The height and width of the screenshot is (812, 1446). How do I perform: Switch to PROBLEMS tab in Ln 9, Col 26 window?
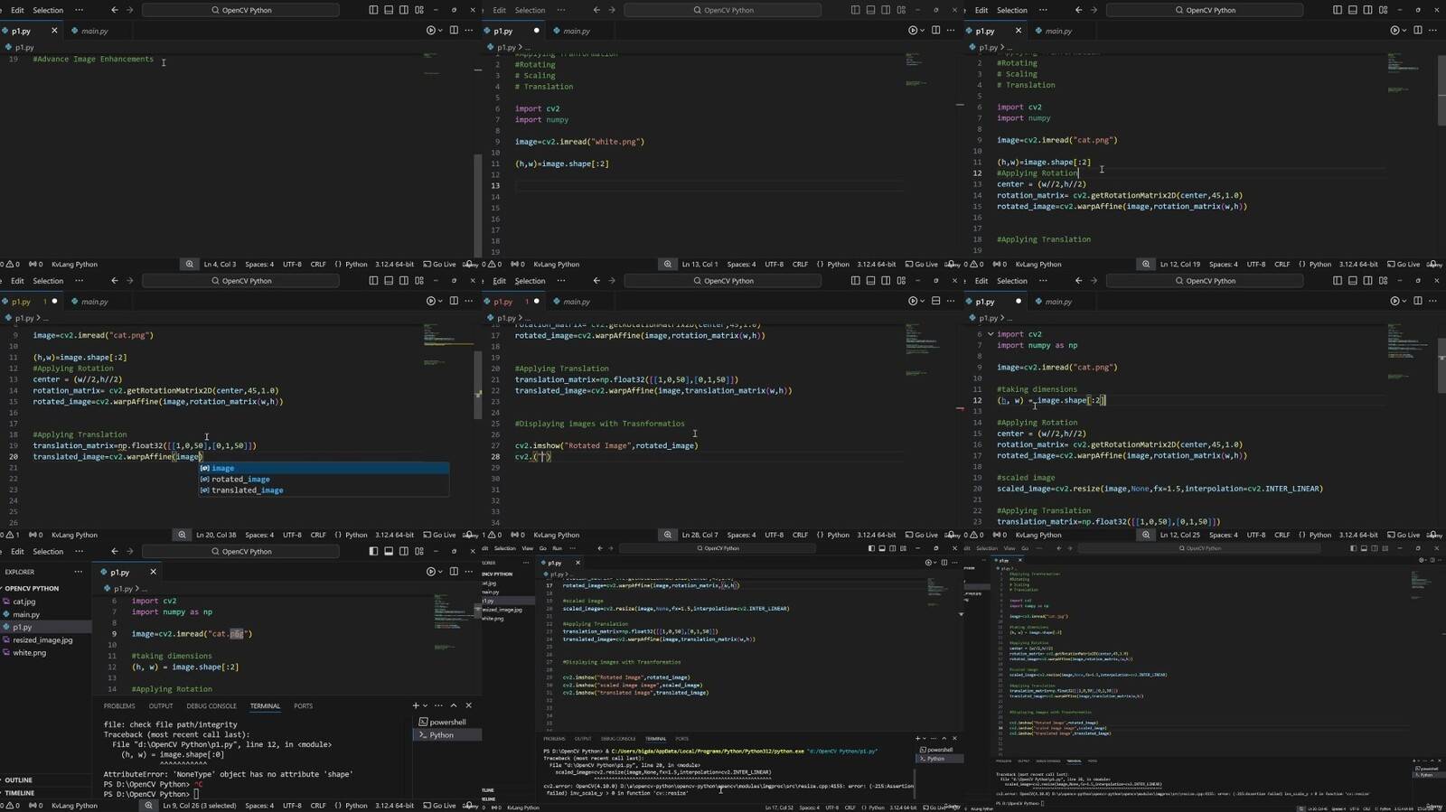(119, 706)
